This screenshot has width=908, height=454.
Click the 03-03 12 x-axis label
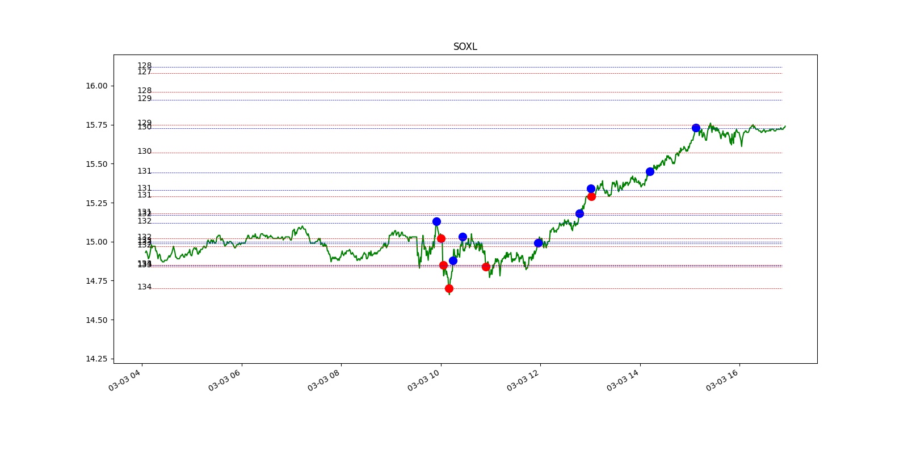[523, 380]
